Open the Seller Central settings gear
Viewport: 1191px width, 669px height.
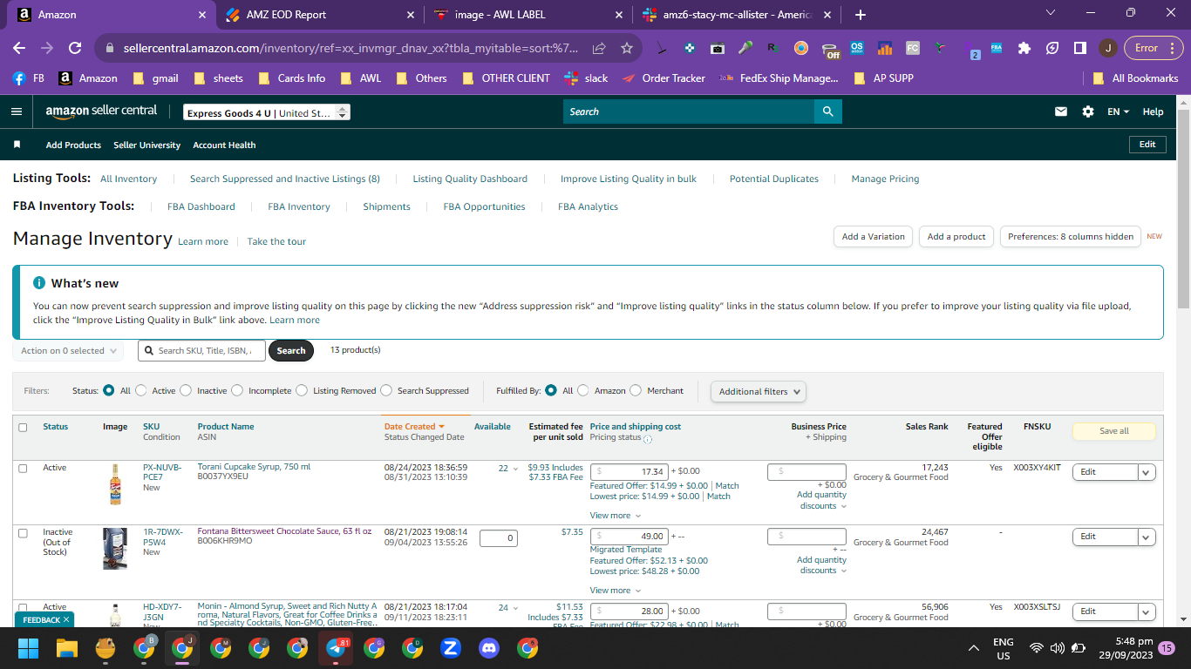tap(1088, 111)
